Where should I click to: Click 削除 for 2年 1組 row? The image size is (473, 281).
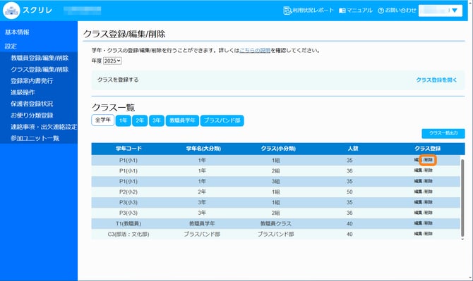429,192
